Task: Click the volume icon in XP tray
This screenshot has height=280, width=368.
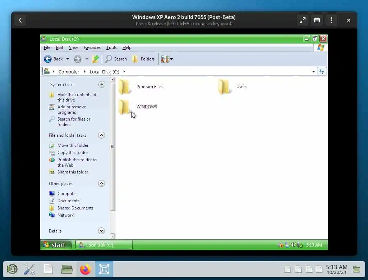Action: [293, 245]
